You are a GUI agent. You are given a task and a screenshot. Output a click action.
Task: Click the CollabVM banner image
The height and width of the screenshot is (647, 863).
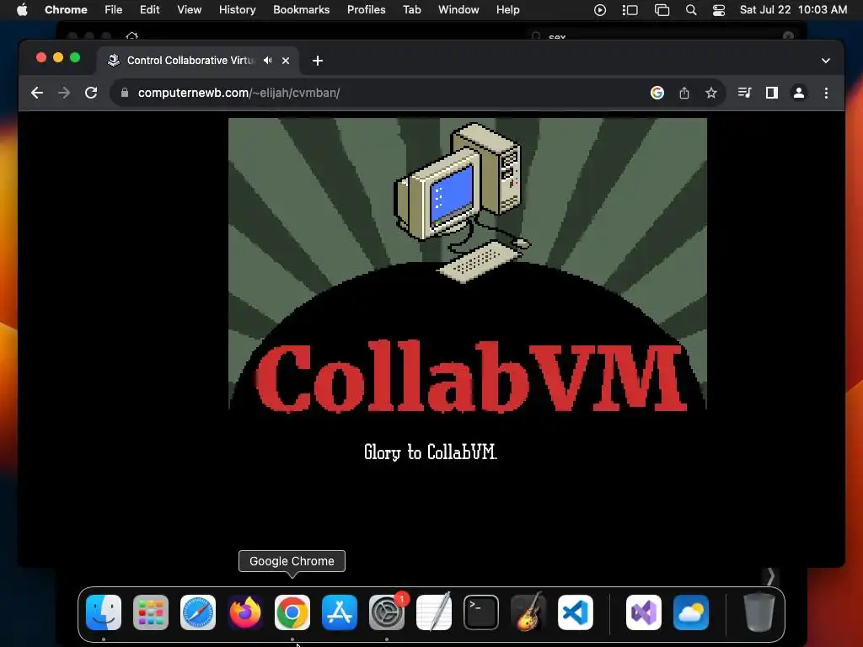(x=467, y=264)
